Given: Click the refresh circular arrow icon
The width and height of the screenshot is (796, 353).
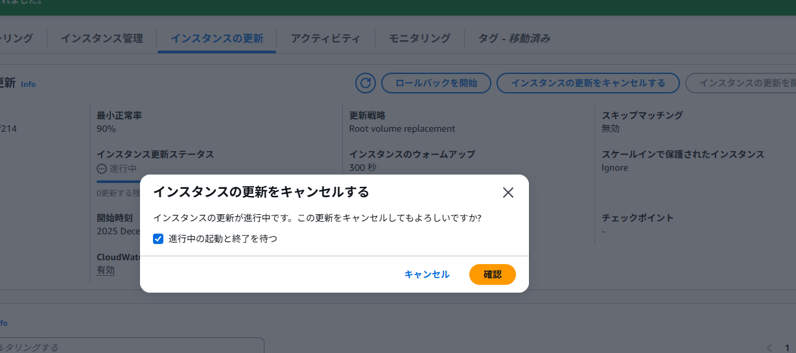Looking at the screenshot, I should (x=366, y=83).
